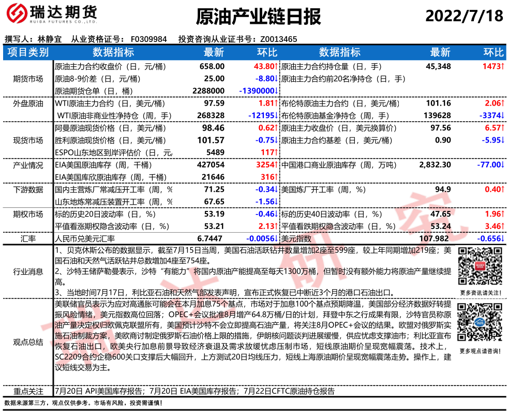
Task: Click the 行业消息 section label
Action: click(x=28, y=271)
